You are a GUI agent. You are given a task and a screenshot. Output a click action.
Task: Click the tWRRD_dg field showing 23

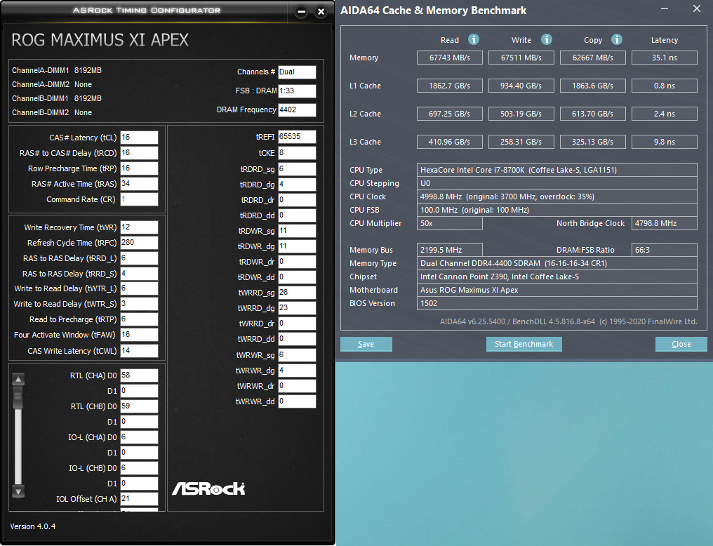(297, 308)
